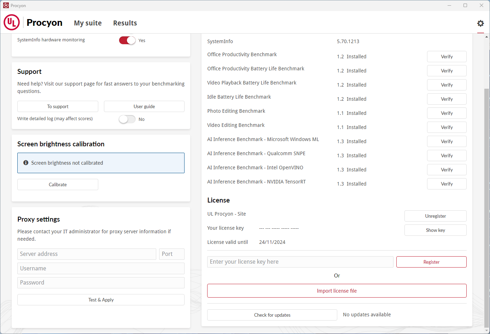This screenshot has width=490, height=334.
Task: Click the scrollbar up arrow
Action: click(x=487, y=36)
